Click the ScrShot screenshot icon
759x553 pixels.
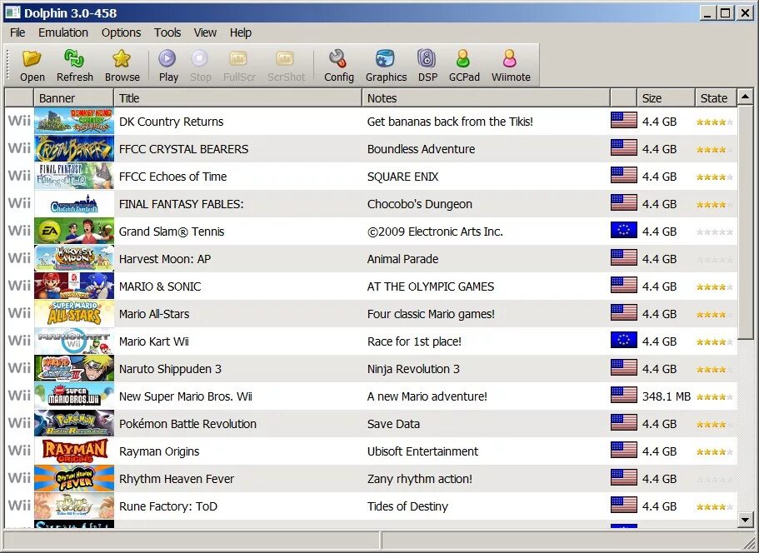pyautogui.click(x=285, y=59)
